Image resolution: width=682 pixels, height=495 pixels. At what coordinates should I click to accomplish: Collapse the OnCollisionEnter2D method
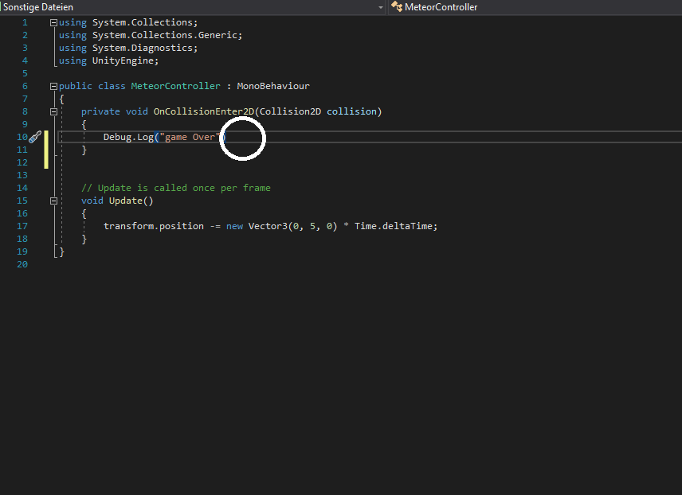point(53,111)
